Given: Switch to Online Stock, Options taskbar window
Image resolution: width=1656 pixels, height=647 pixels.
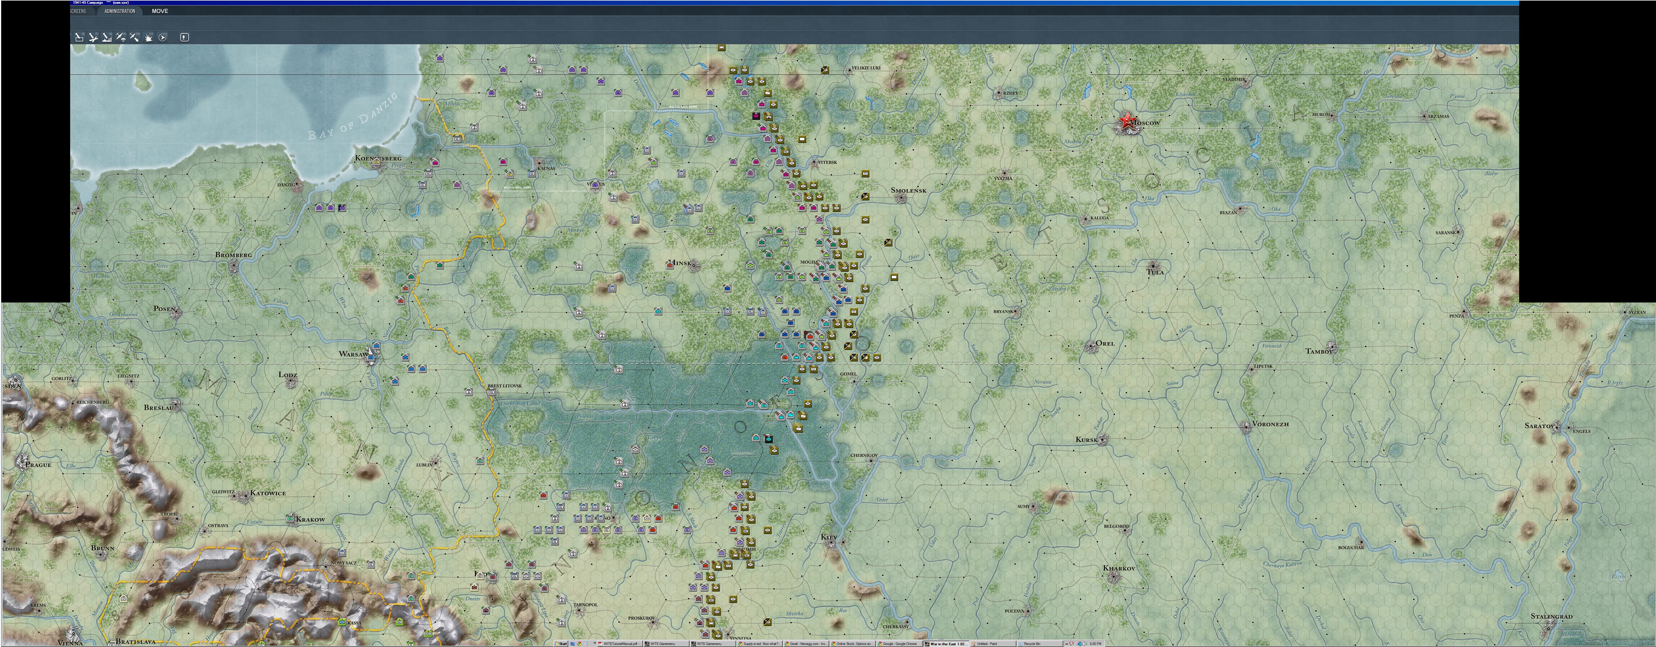Looking at the screenshot, I should tap(852, 644).
